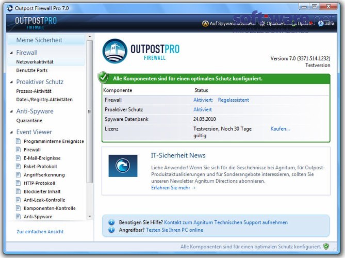Viewport: 345px width, 258px height.
Task: Click Testen Sie Ihren PC online
Action: pos(174,230)
